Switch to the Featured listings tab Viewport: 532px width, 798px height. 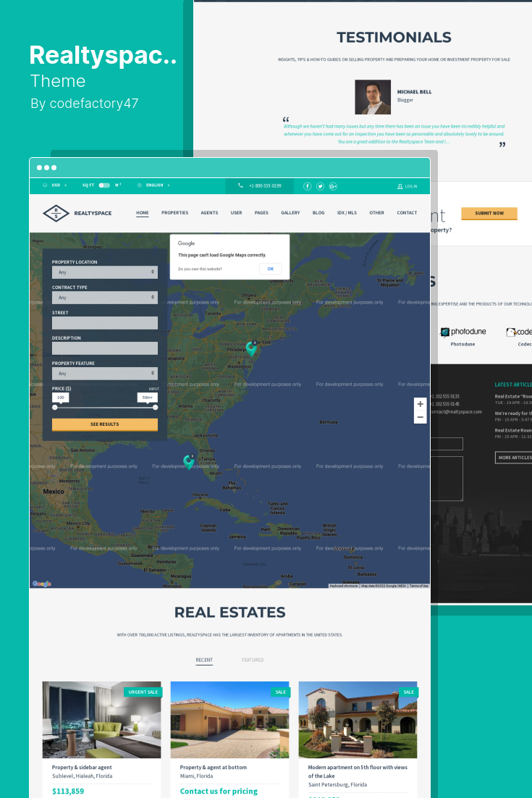253,660
